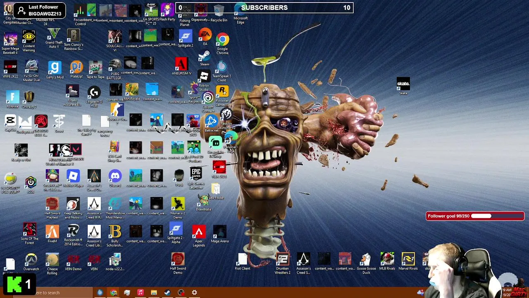Launch Thunderstore Mod Manager shortcut
Image resolution: width=529 pixels, height=298 pixels.
[x=115, y=208]
